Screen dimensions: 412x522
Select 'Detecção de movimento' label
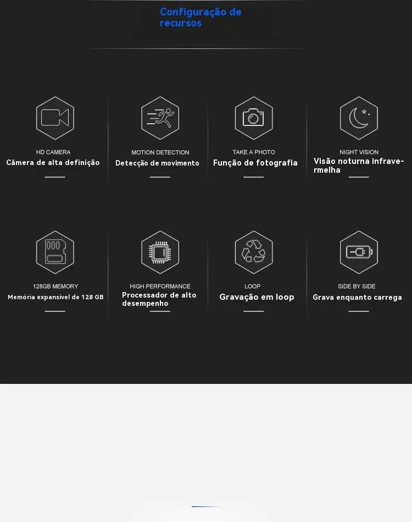(x=157, y=163)
